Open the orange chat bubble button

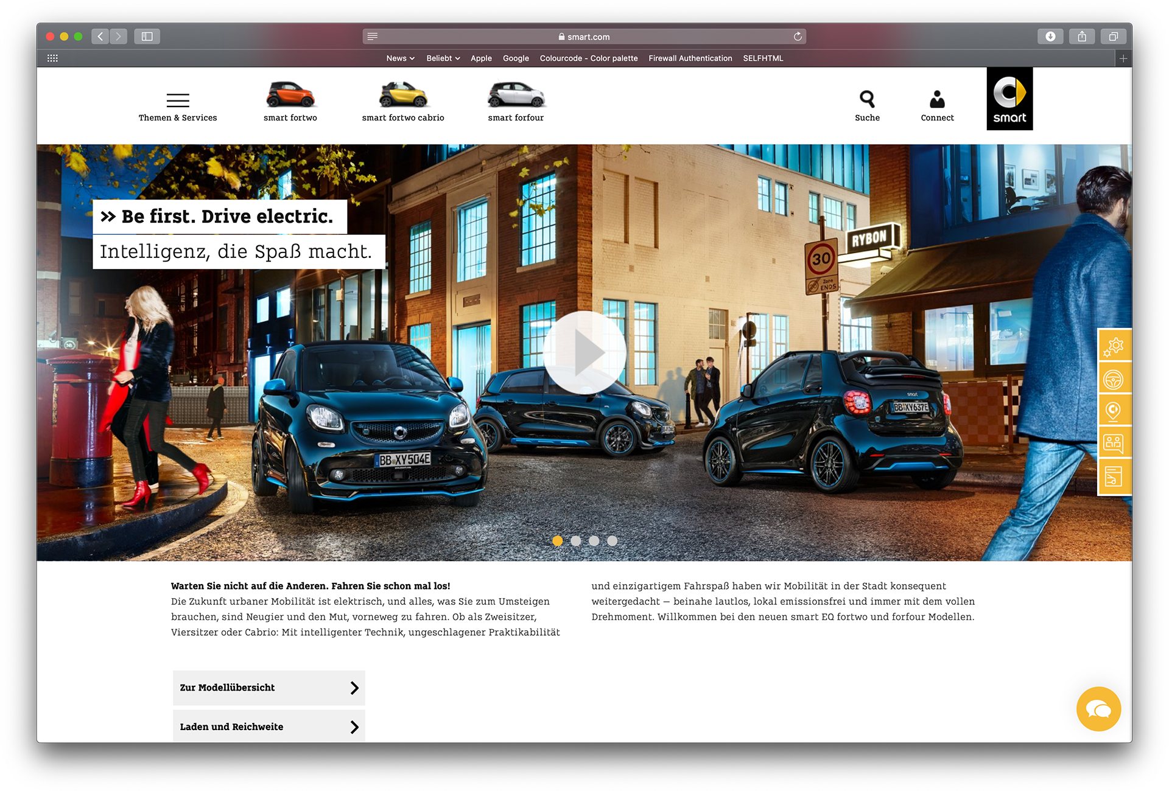click(x=1098, y=709)
